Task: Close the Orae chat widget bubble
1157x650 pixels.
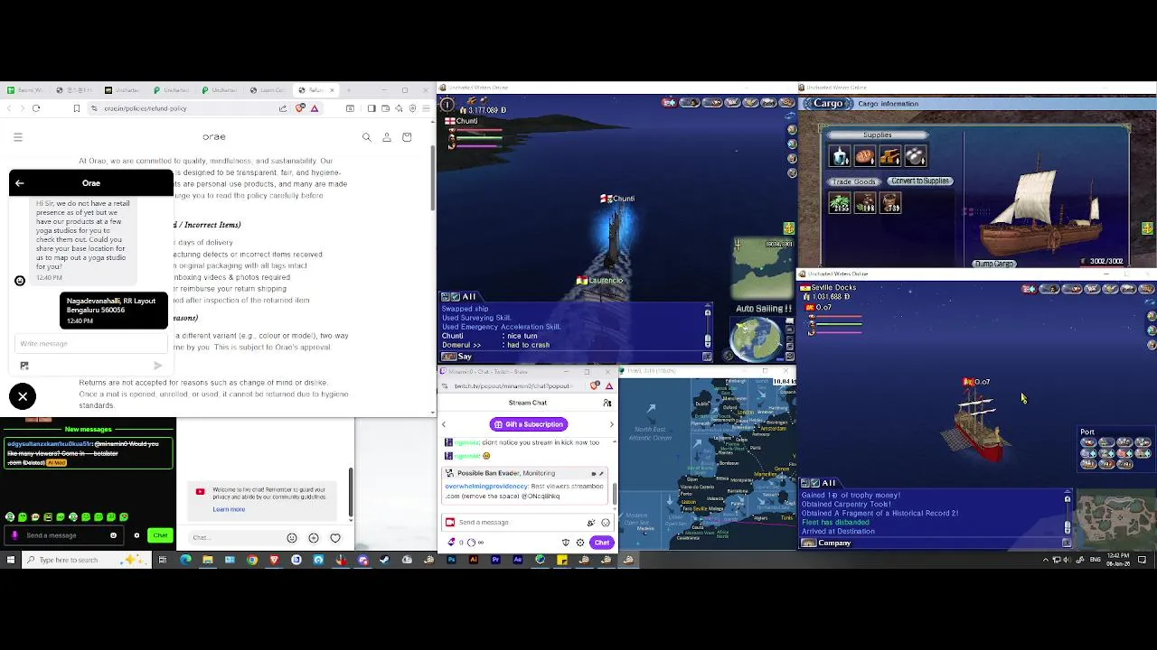Action: [23, 395]
